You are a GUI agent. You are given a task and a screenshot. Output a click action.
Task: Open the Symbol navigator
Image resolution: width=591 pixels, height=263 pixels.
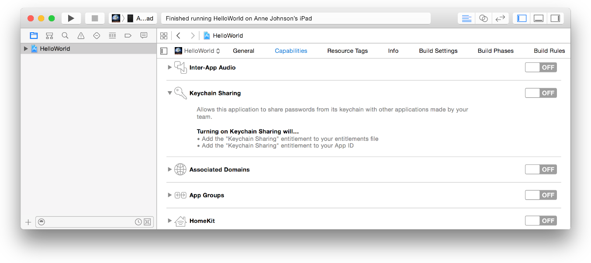pos(49,36)
